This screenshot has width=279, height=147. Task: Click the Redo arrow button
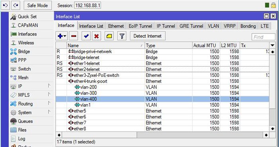click(16, 5)
